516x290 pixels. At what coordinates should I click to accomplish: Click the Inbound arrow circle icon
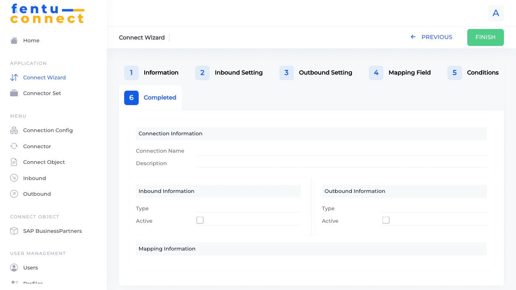[14, 178]
